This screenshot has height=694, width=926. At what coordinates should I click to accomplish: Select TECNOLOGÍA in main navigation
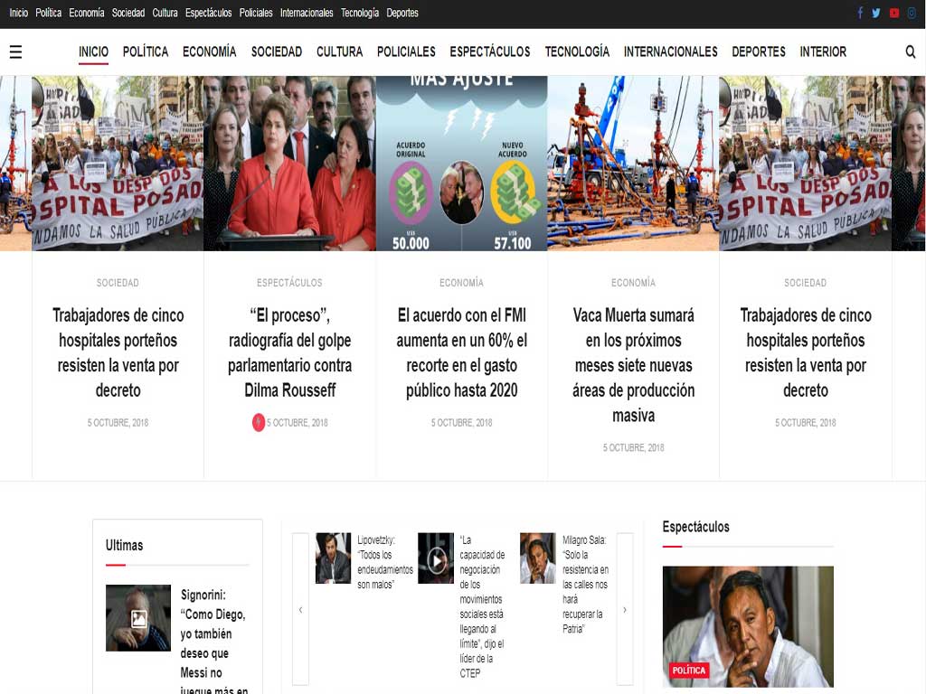coord(577,52)
